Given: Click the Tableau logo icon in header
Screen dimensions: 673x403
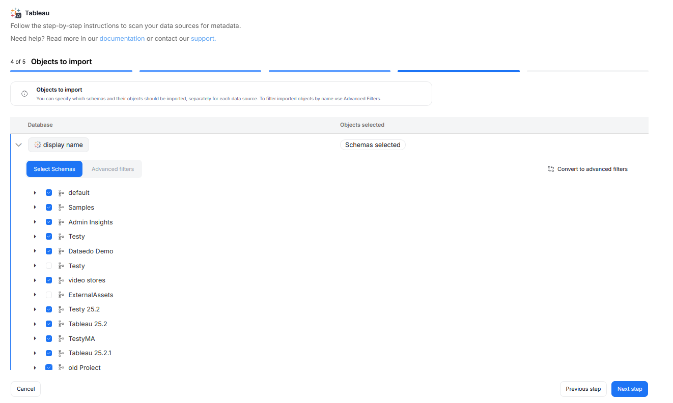Looking at the screenshot, I should [16, 13].
